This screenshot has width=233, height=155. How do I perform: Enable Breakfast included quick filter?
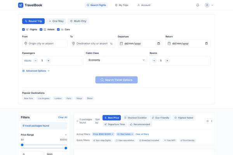click(149, 140)
